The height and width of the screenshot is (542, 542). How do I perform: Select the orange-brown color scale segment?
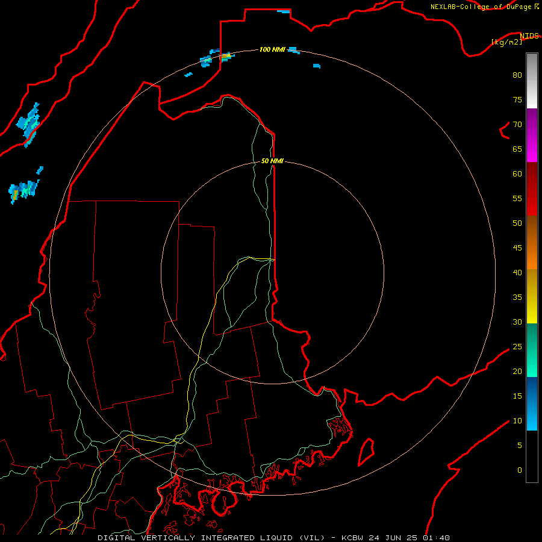[532, 242]
